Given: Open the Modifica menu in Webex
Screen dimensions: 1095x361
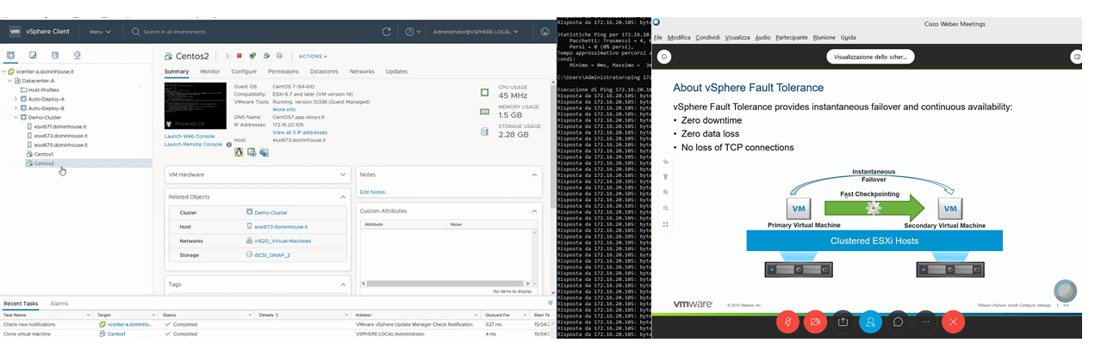Looking at the screenshot, I should point(679,38).
